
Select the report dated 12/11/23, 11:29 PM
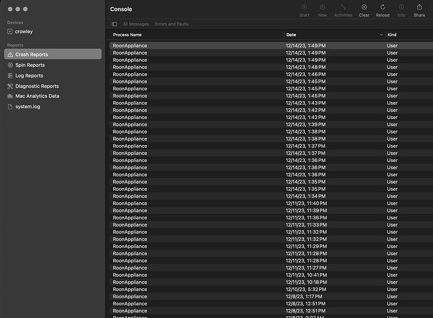271,247
